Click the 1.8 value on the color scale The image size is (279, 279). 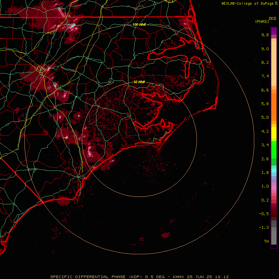[x=265, y=173]
